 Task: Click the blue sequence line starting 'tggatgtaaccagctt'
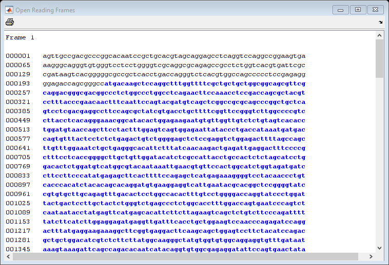[x=174, y=130]
